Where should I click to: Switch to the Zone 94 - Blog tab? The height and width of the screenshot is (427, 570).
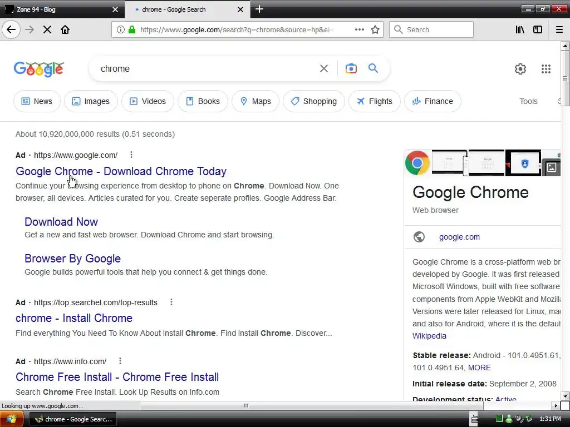click(62, 9)
